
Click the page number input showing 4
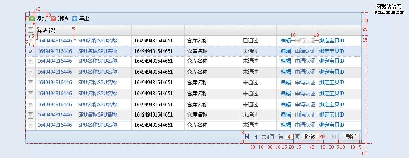pyautogui.click(x=289, y=137)
